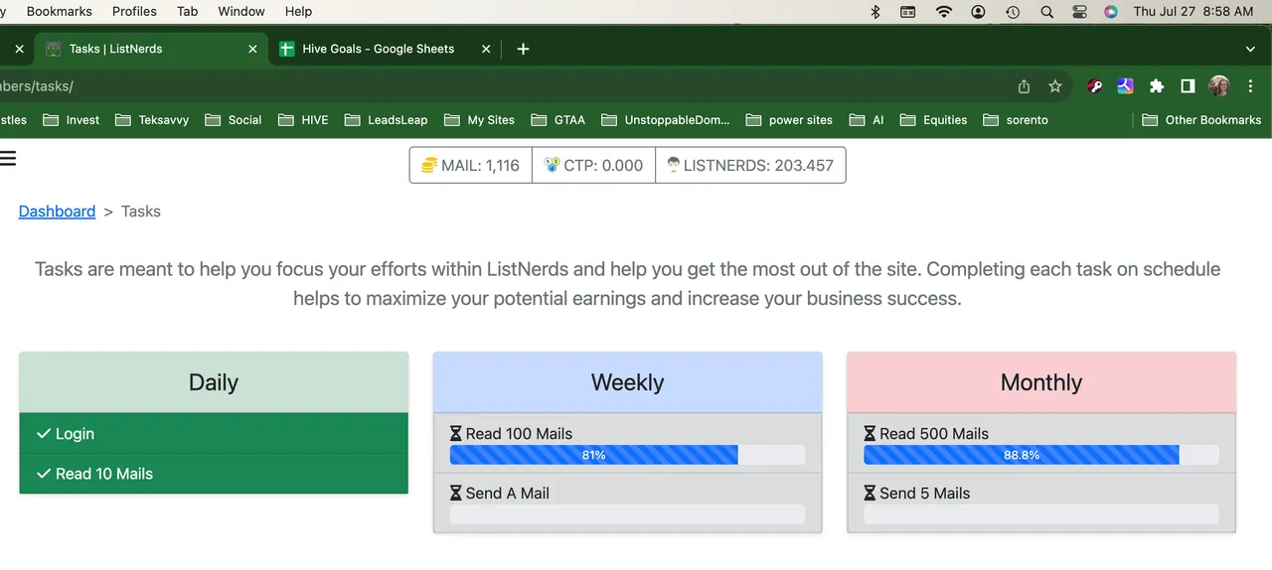This screenshot has width=1272, height=570.
Task: Open the Equities bookmark folder
Action: coord(934,120)
